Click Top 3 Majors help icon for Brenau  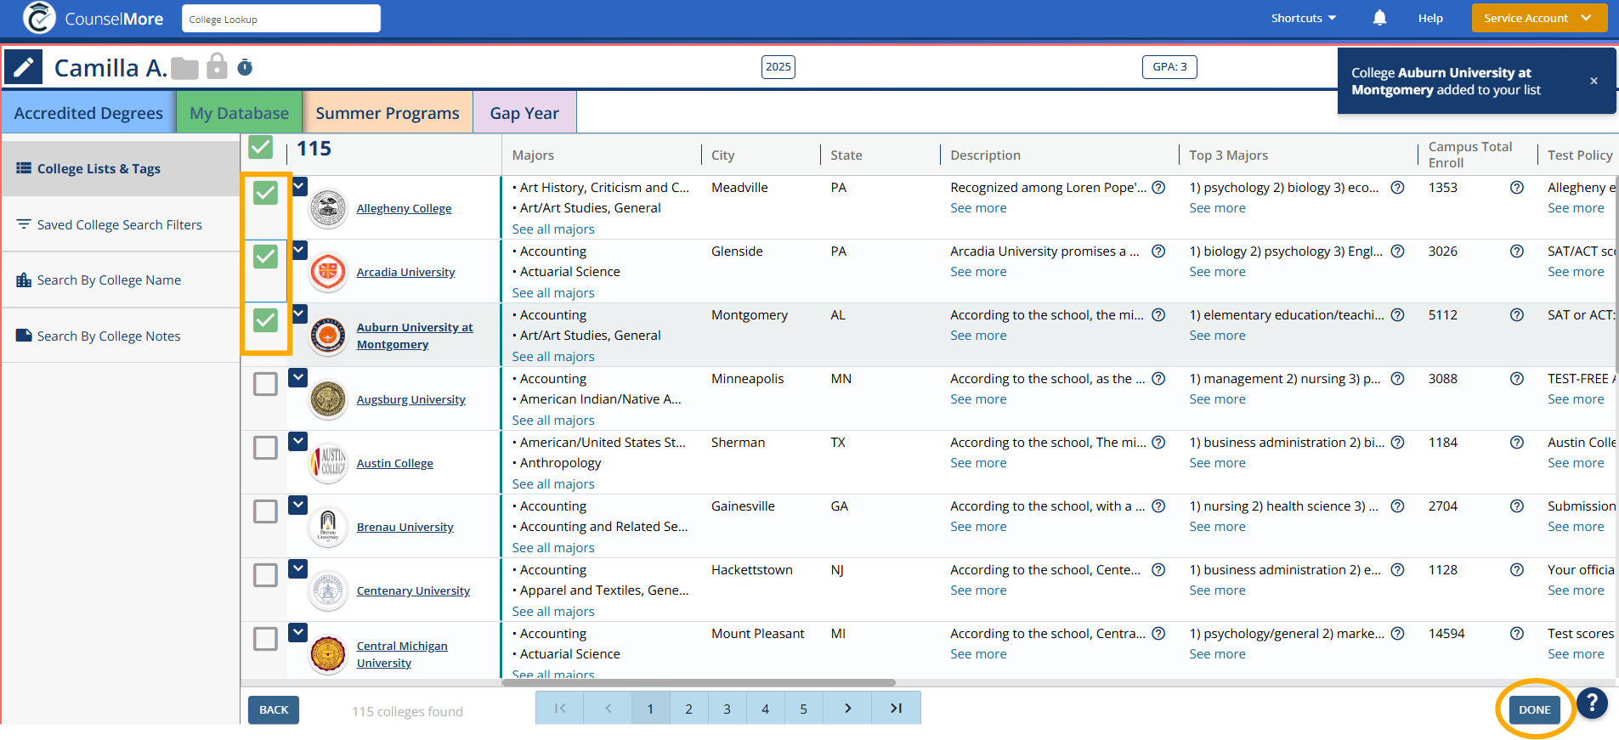coord(1397,506)
